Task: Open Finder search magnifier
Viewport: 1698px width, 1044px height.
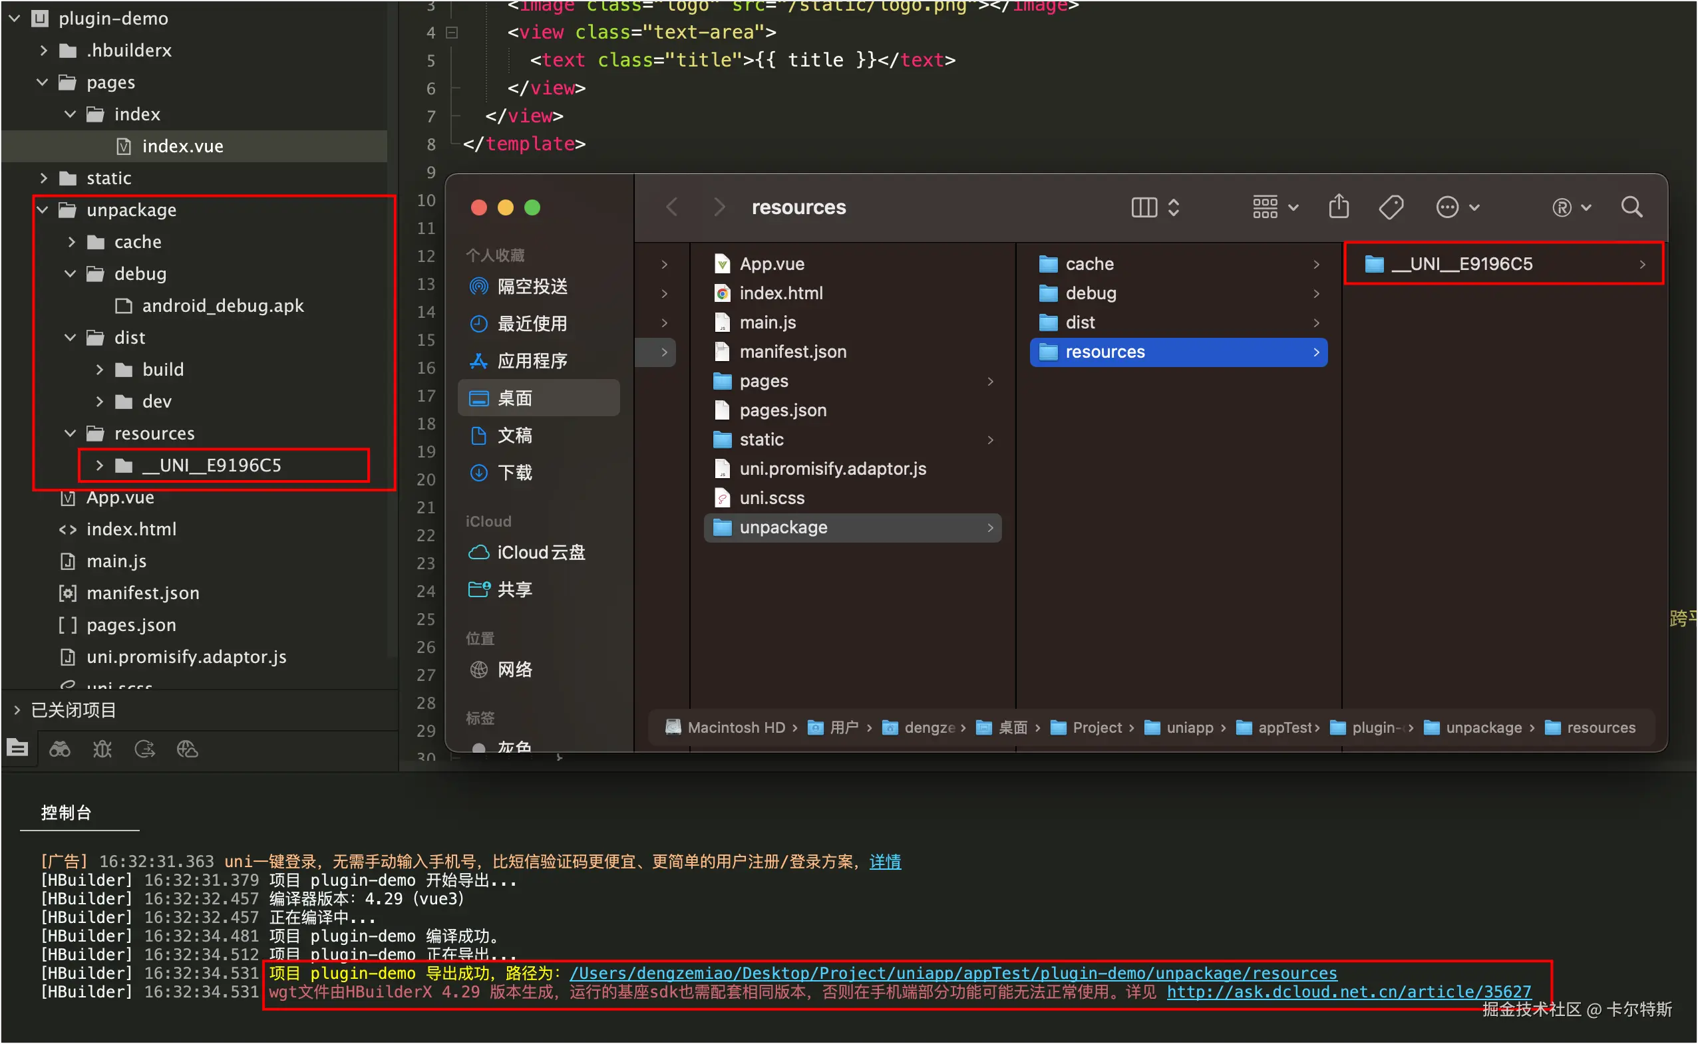Action: point(1631,207)
